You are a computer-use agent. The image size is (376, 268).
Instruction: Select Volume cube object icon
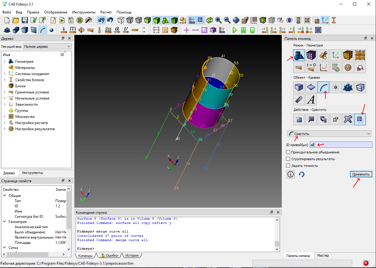point(299,88)
